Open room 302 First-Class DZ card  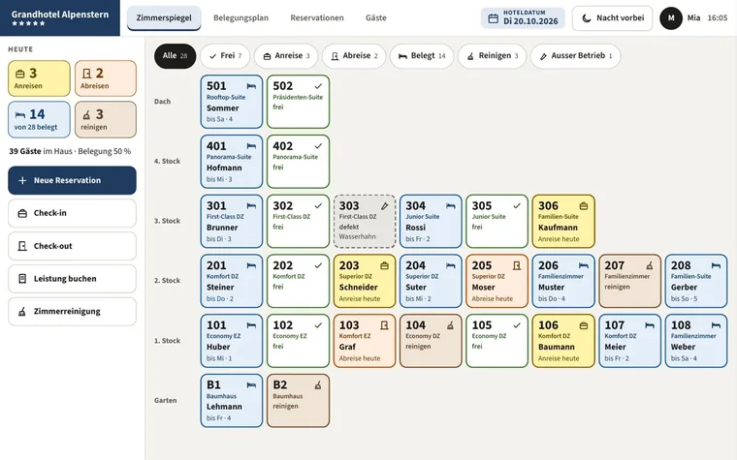[298, 221]
